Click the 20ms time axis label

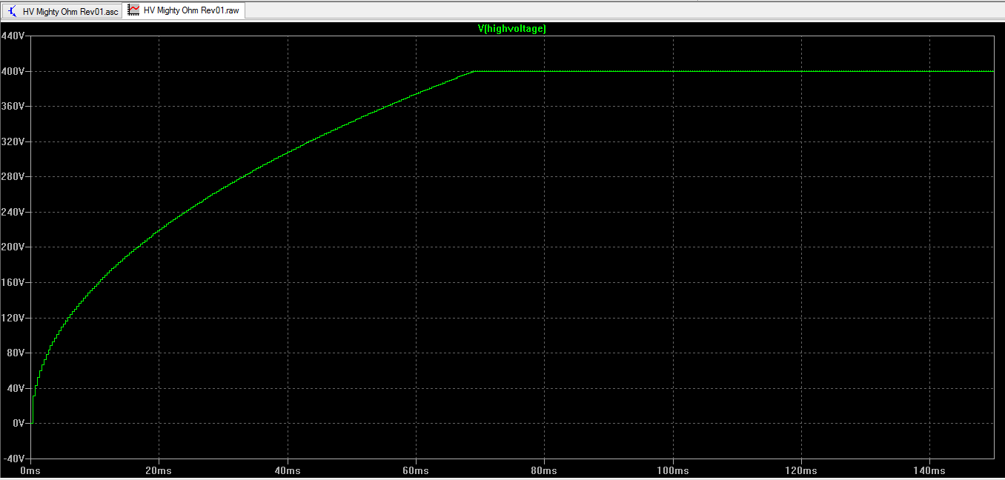point(159,470)
